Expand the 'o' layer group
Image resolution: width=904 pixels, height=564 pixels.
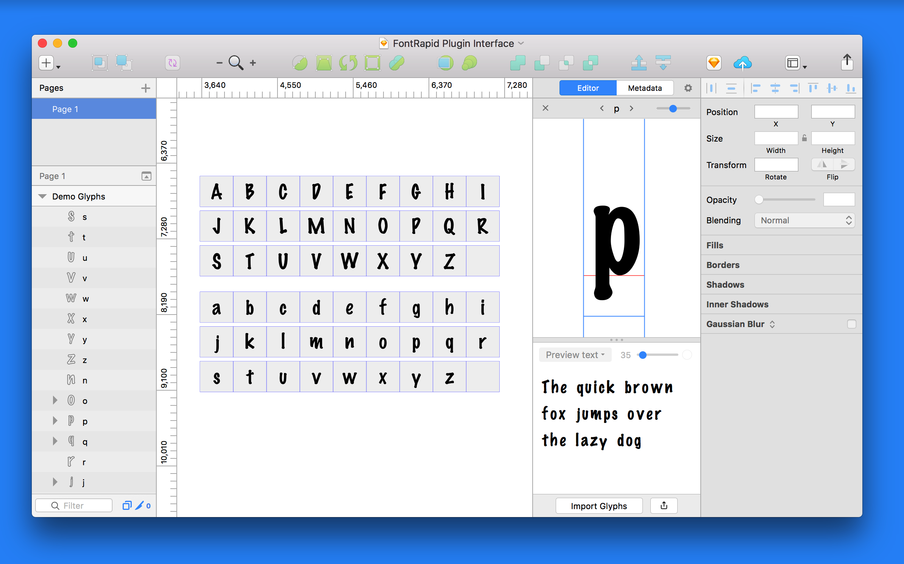coord(55,400)
